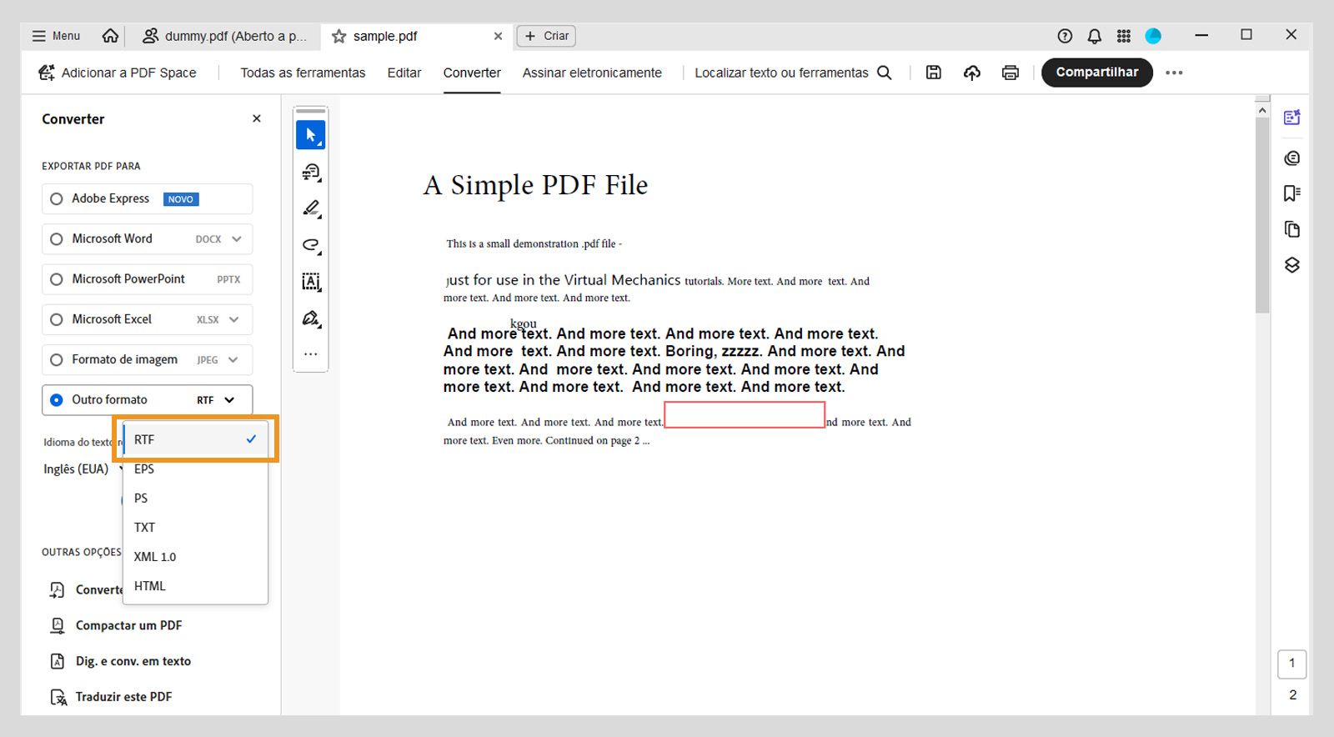This screenshot has height=737, width=1334.
Task: Click the Compactar um PDF option
Action: [x=117, y=625]
